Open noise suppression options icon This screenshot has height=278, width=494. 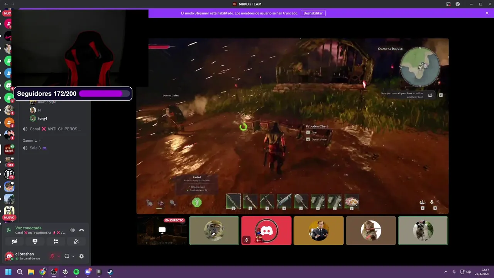click(72, 230)
